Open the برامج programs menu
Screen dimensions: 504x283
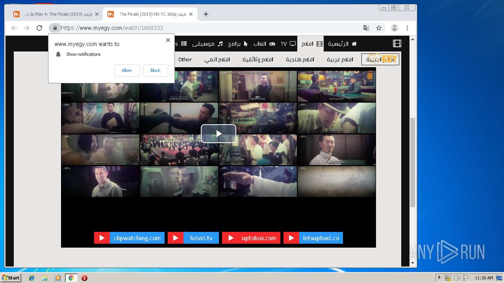pos(238,44)
